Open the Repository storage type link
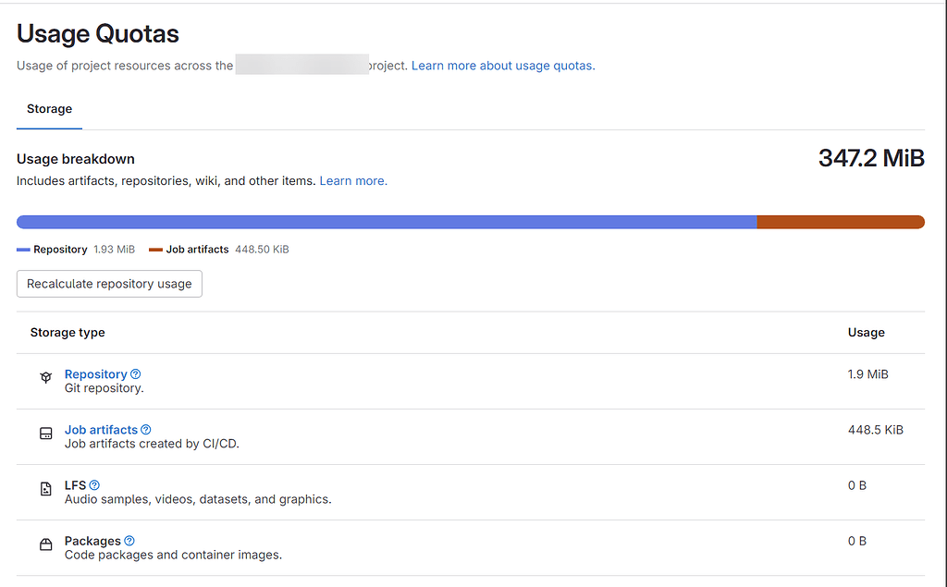 click(96, 373)
